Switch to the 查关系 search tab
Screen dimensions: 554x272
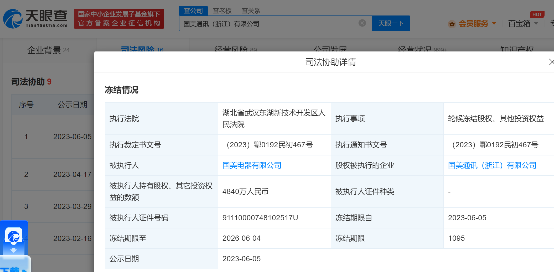[x=251, y=11]
